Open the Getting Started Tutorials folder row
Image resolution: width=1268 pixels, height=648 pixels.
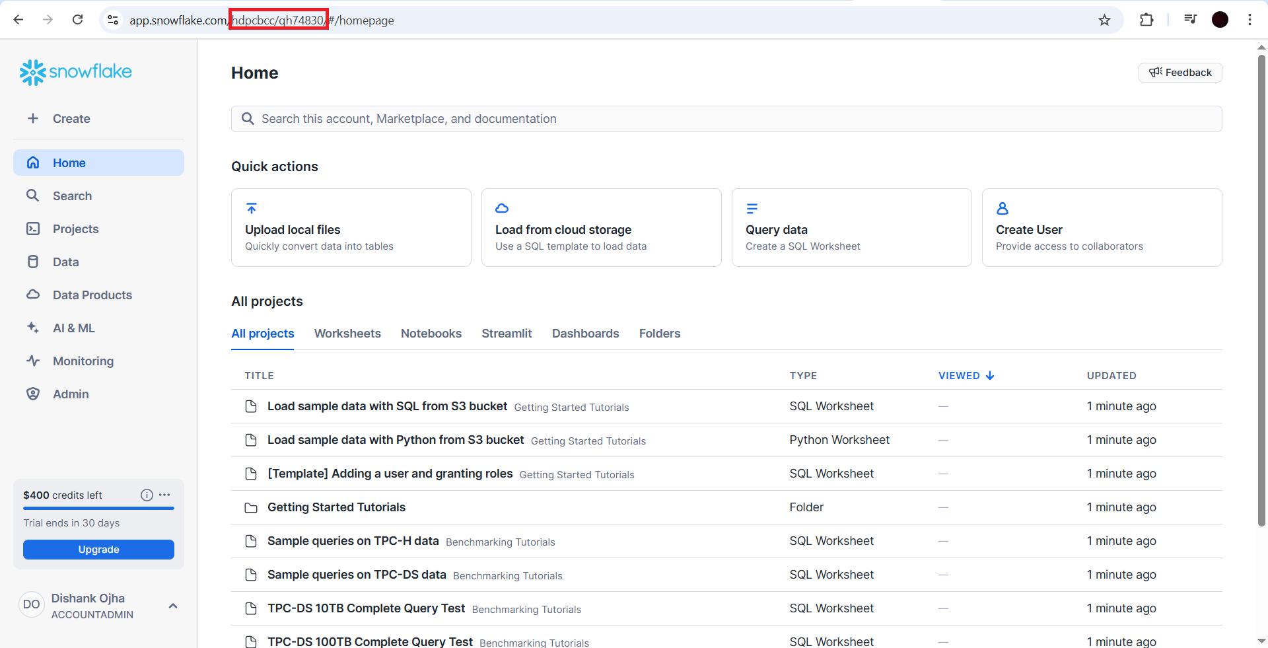726,507
